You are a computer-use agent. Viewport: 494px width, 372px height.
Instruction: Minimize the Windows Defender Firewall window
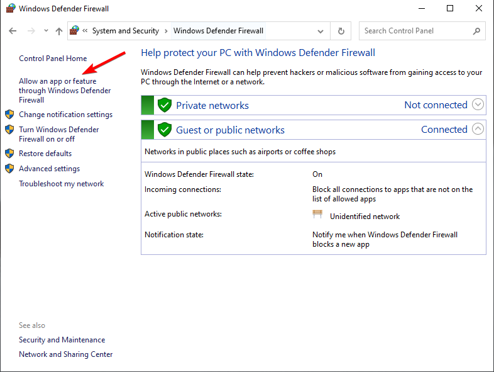click(422, 9)
